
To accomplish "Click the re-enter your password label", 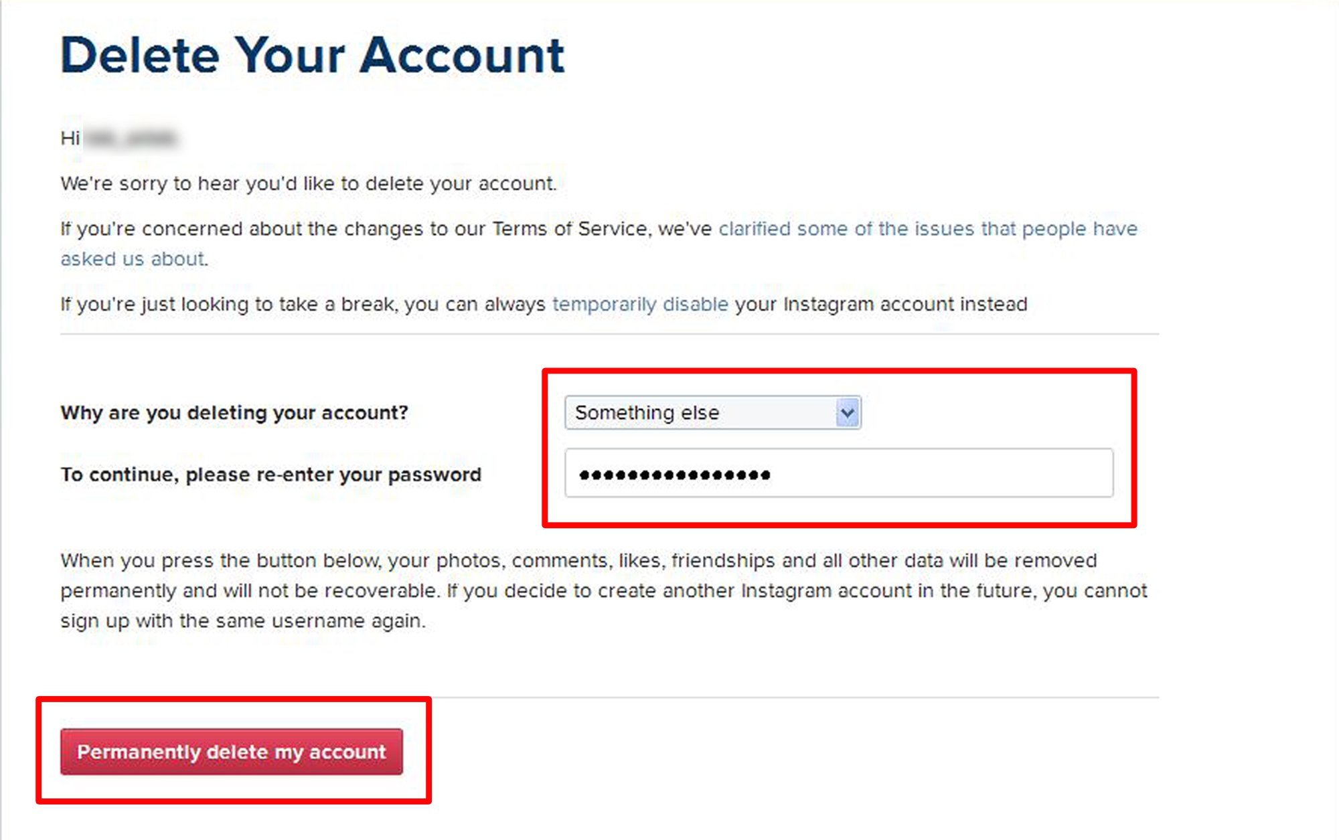I will 270,475.
